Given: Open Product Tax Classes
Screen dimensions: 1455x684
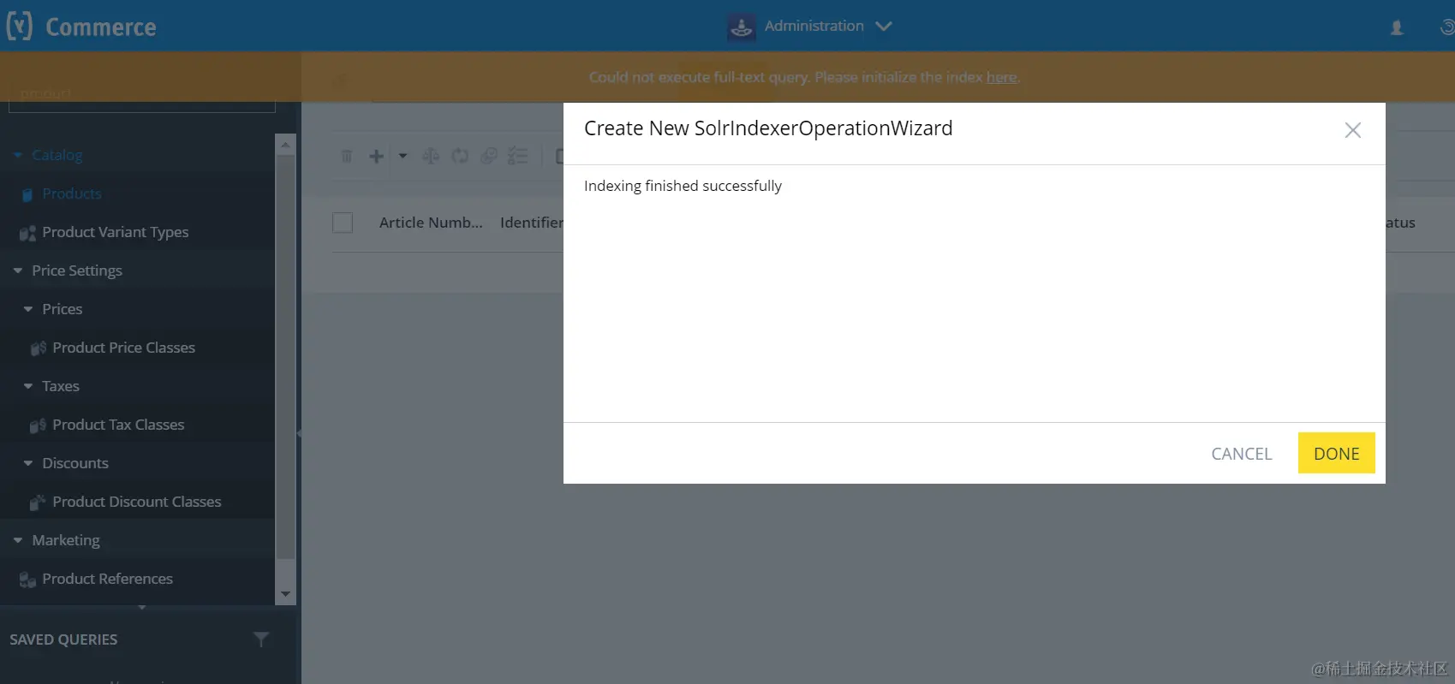Looking at the screenshot, I should [x=118, y=425].
